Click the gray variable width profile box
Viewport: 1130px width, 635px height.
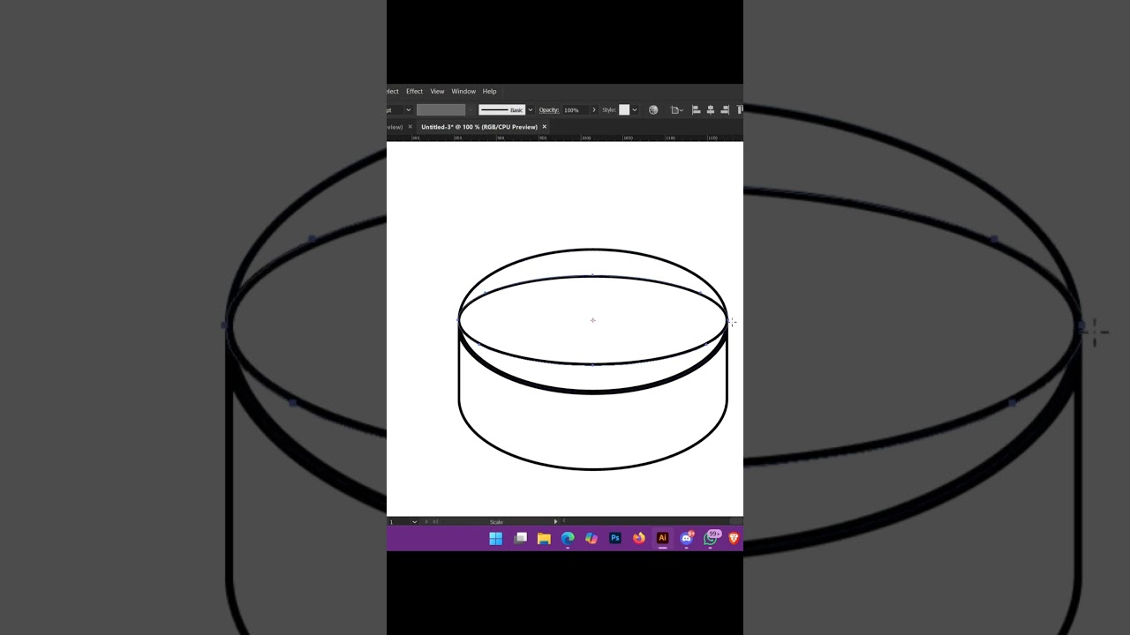coord(441,110)
